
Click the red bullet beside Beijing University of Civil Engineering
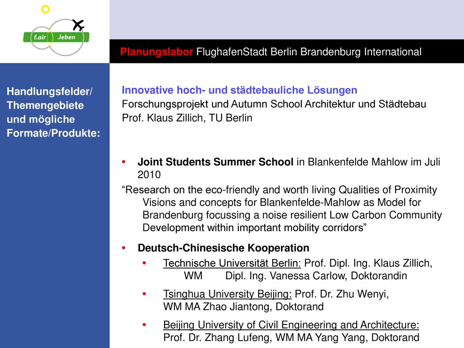(x=145, y=324)
